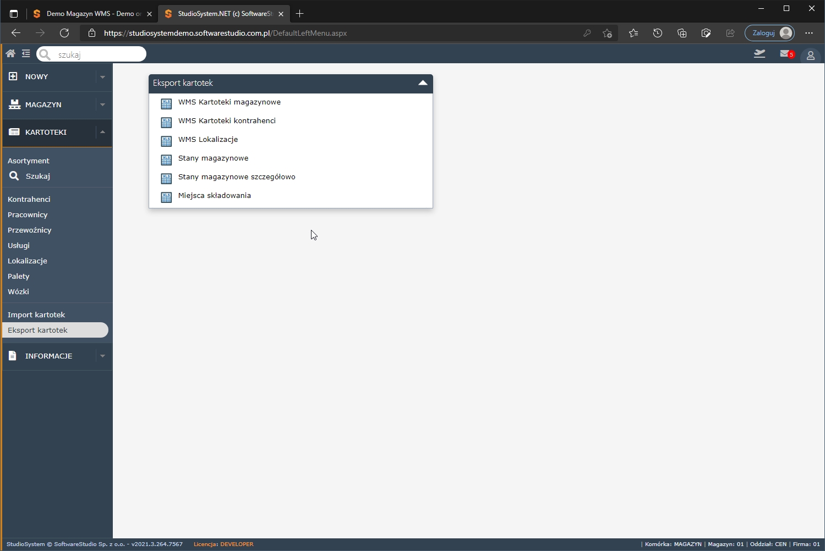The height and width of the screenshot is (551, 825).
Task: Click the KARTOTEKI card icon
Action: coord(14,132)
